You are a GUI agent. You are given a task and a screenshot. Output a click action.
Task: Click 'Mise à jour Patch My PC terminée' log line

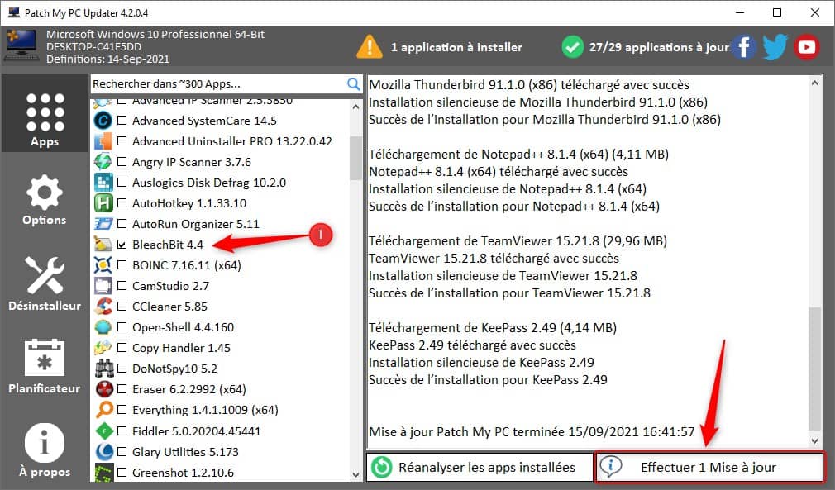[532, 431]
